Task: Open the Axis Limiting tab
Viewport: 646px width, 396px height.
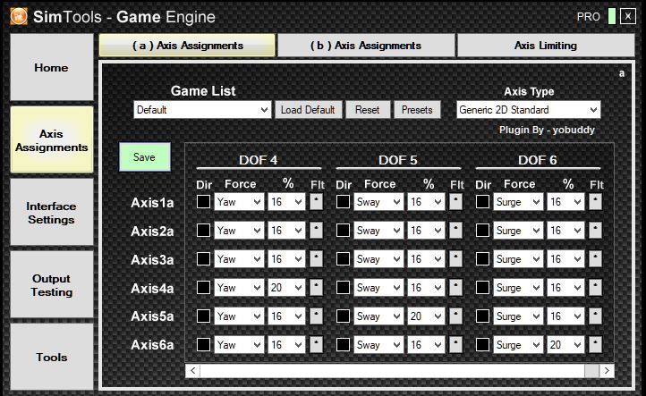Action: tap(546, 46)
